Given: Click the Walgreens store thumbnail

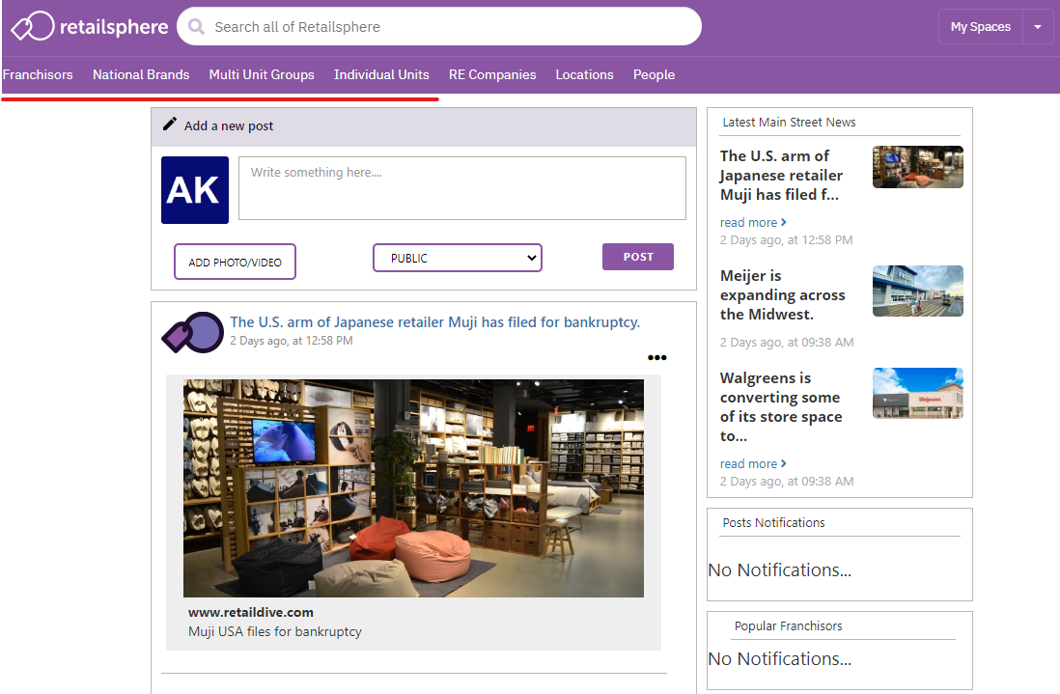Looking at the screenshot, I should [x=918, y=393].
